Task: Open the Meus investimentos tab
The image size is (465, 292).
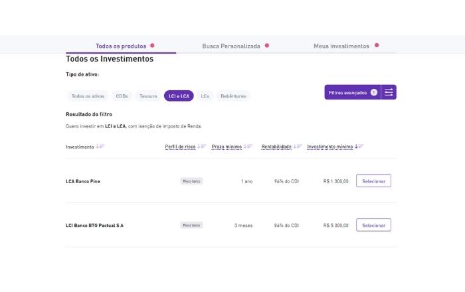Action: [341, 46]
